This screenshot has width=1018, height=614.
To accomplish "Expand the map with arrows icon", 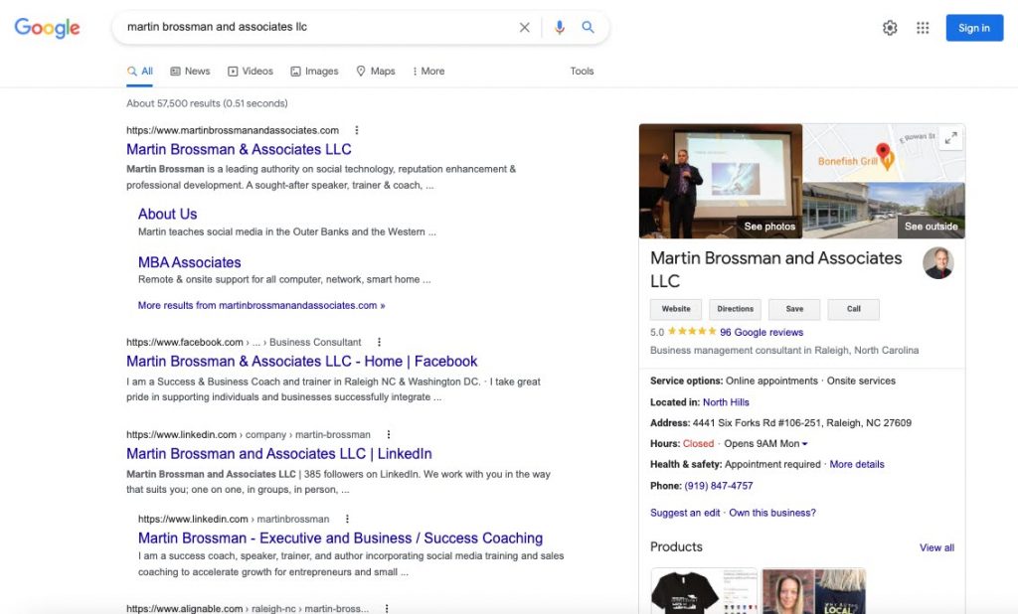I will coord(950,137).
